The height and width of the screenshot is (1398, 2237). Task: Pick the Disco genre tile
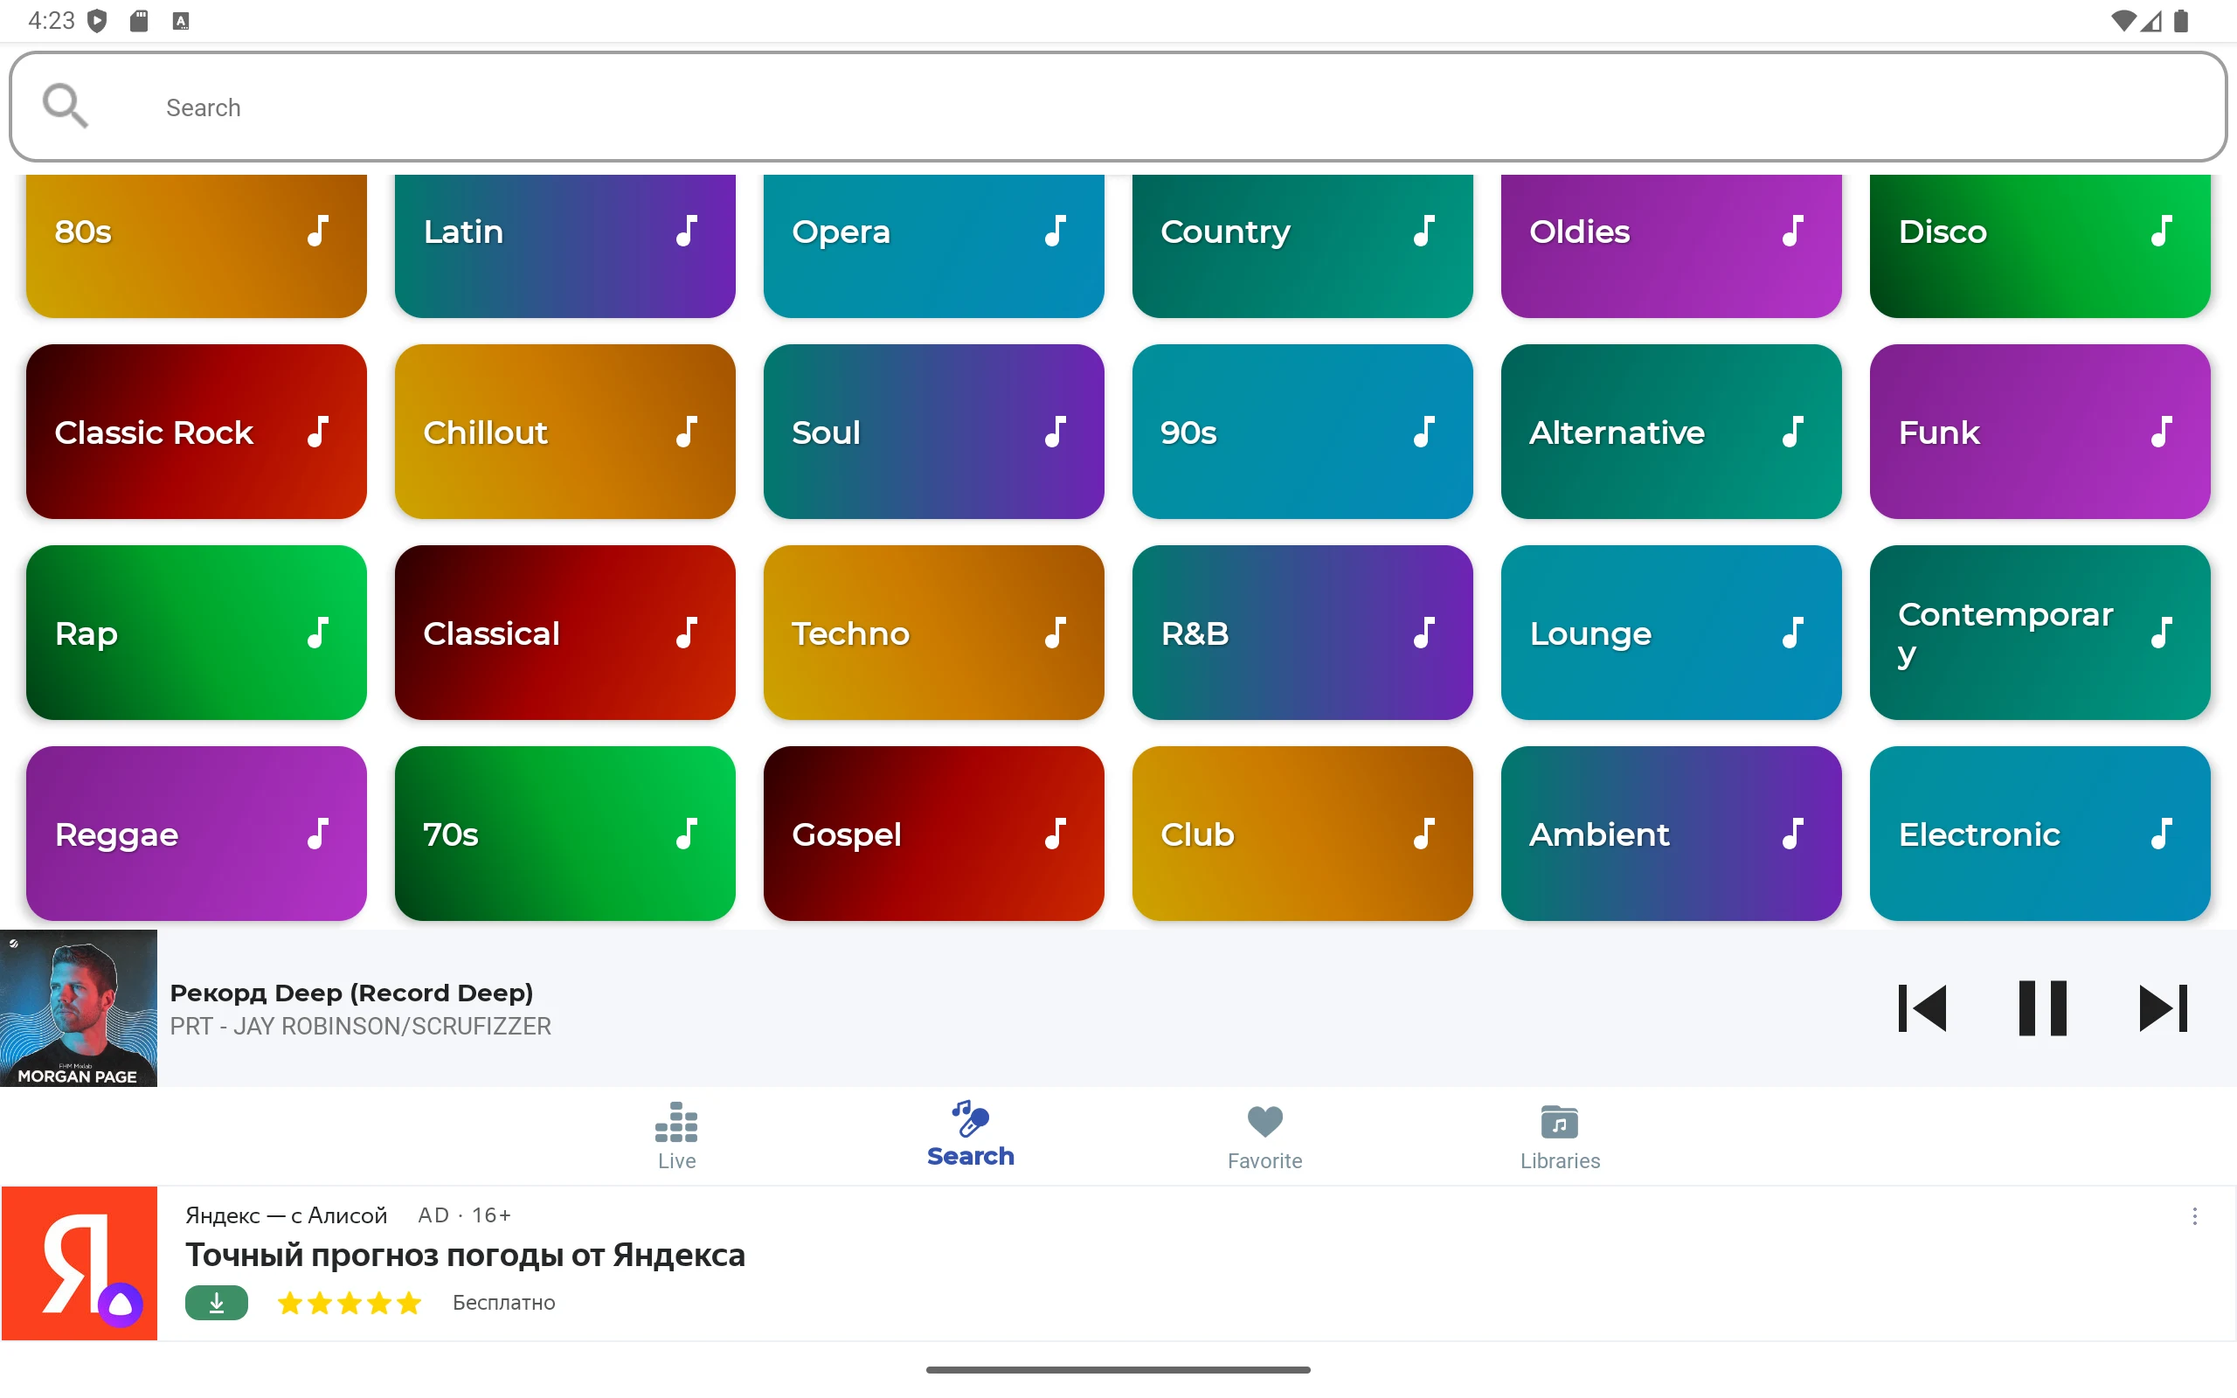tap(2040, 246)
